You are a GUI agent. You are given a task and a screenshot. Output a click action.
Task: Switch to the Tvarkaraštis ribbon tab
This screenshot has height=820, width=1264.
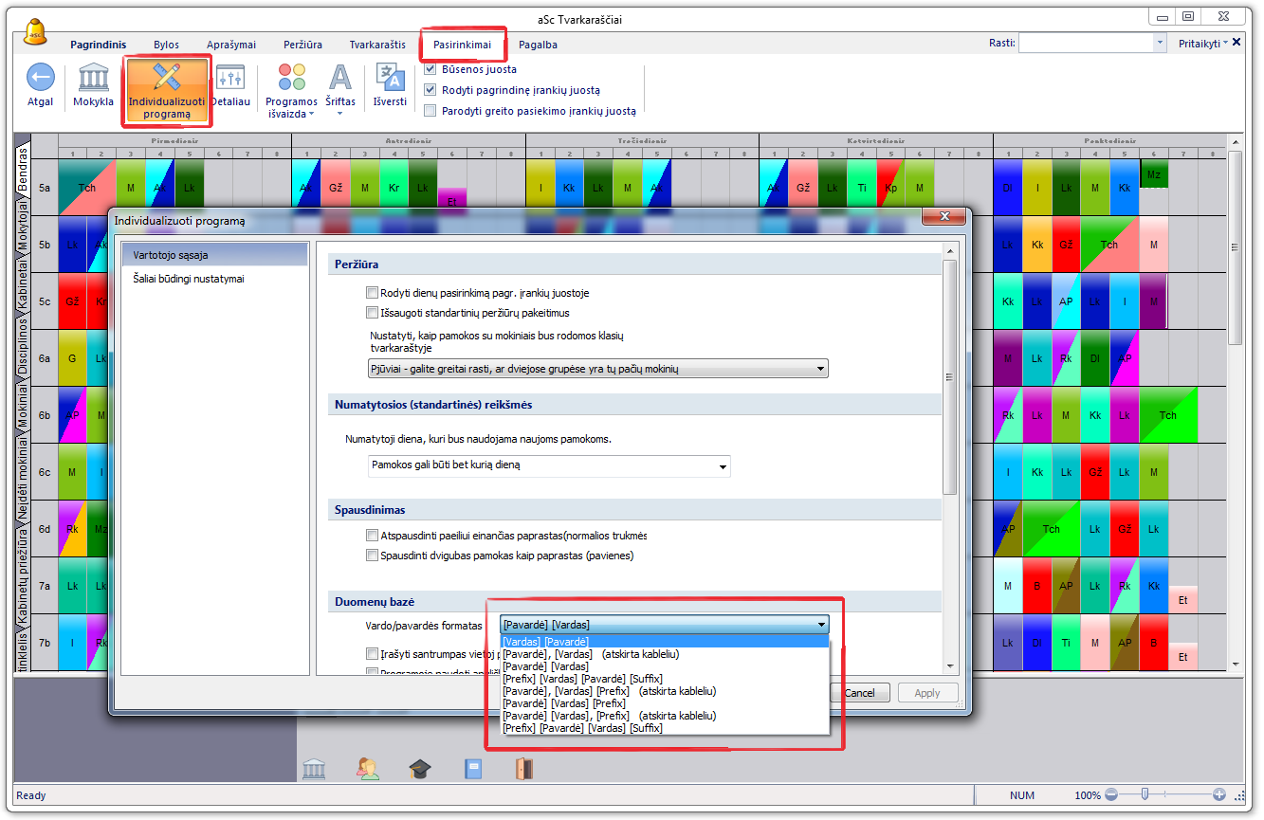coord(377,45)
